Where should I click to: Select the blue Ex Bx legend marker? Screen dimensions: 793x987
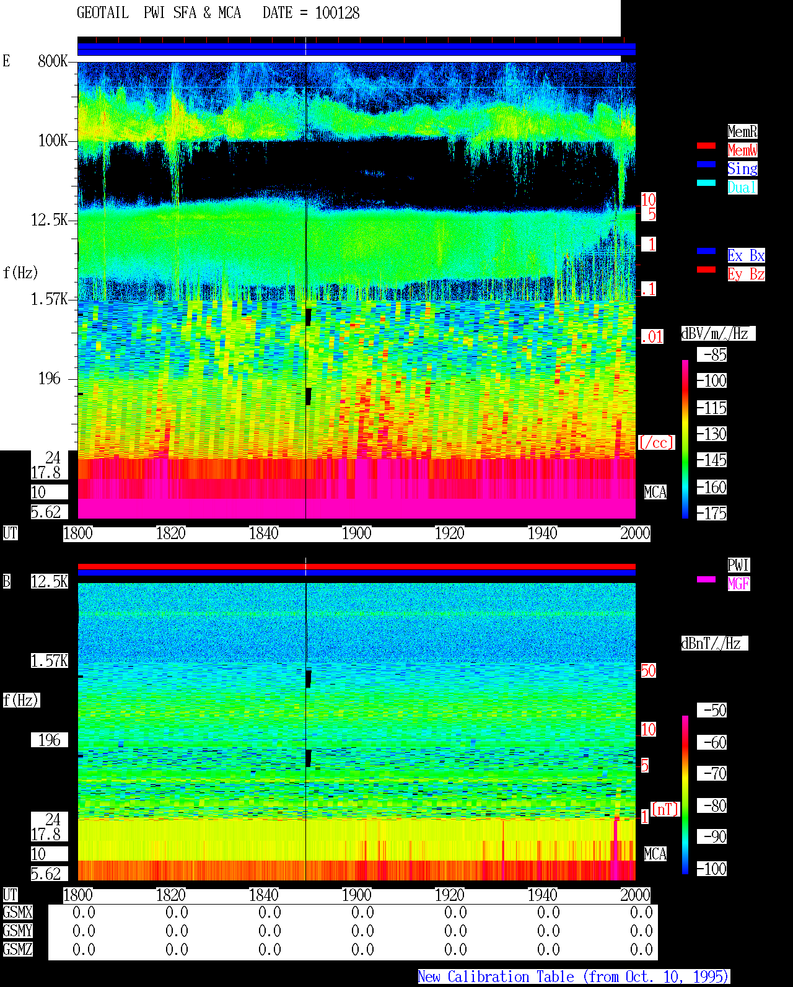(x=706, y=251)
